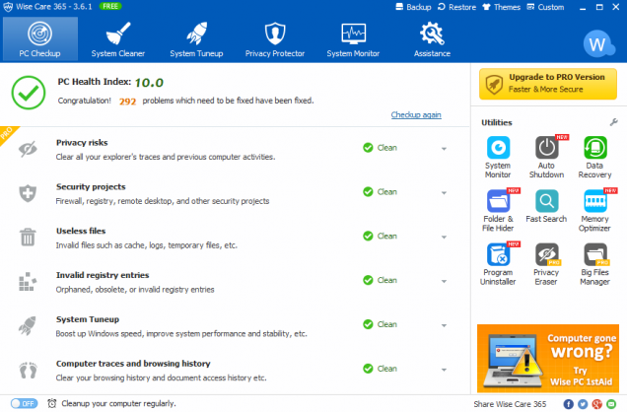This screenshot has width=627, height=412.
Task: Open the Custom option in title bar
Action: click(x=545, y=7)
